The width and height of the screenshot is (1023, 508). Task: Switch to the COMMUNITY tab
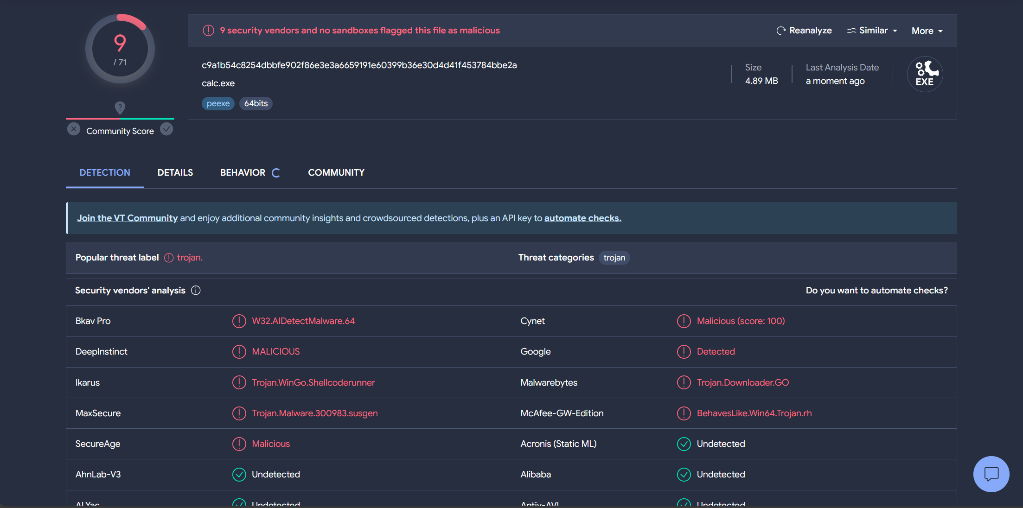coord(336,172)
